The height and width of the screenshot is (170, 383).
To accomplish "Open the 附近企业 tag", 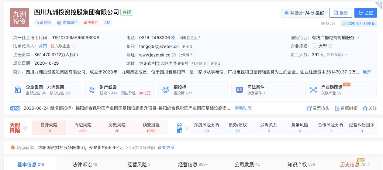I will pos(198,63).
